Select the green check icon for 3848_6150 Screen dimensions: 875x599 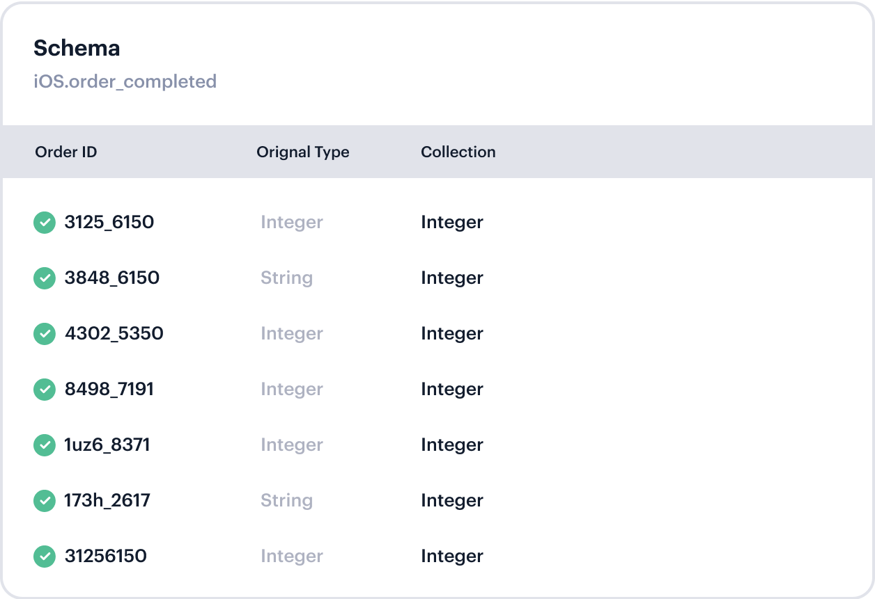click(x=45, y=278)
